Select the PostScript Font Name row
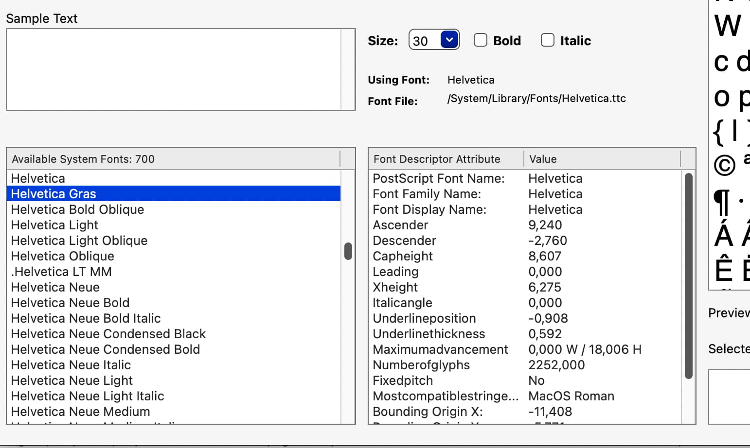The width and height of the screenshot is (750, 448). tap(525, 178)
